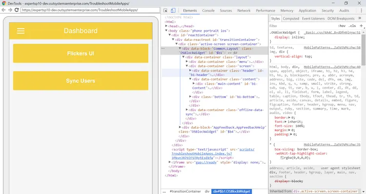The height and width of the screenshot is (194, 366).
Task: Click the 'box-sizing: border-box' declaration
Action: click(296, 149)
